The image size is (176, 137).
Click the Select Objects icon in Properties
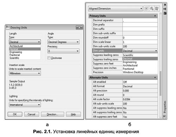(152, 8)
